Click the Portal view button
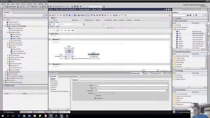This screenshot has width=210, height=118. coord(9,112)
